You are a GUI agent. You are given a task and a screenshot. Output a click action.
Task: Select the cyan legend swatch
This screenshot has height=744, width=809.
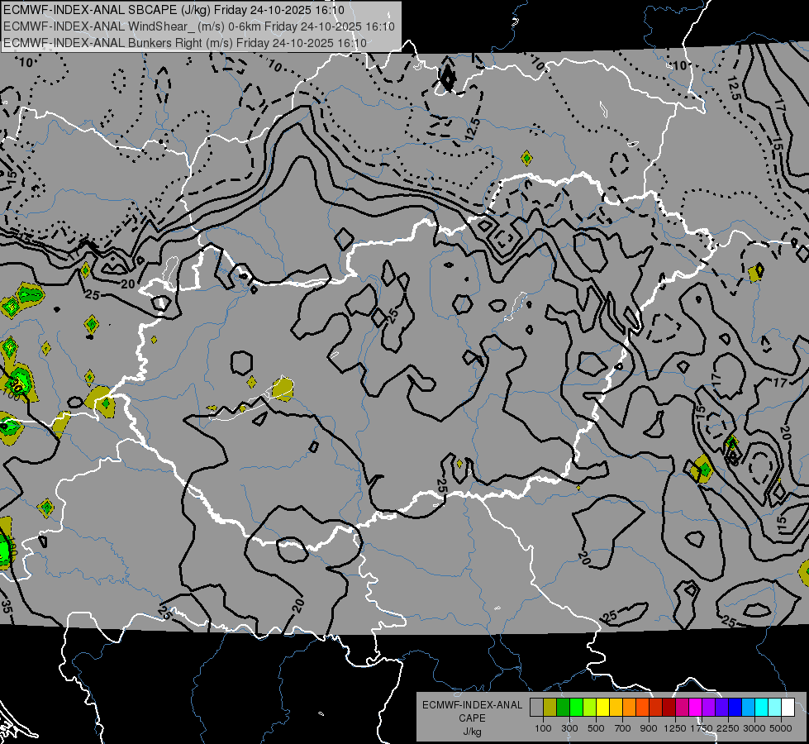pyautogui.click(x=762, y=708)
